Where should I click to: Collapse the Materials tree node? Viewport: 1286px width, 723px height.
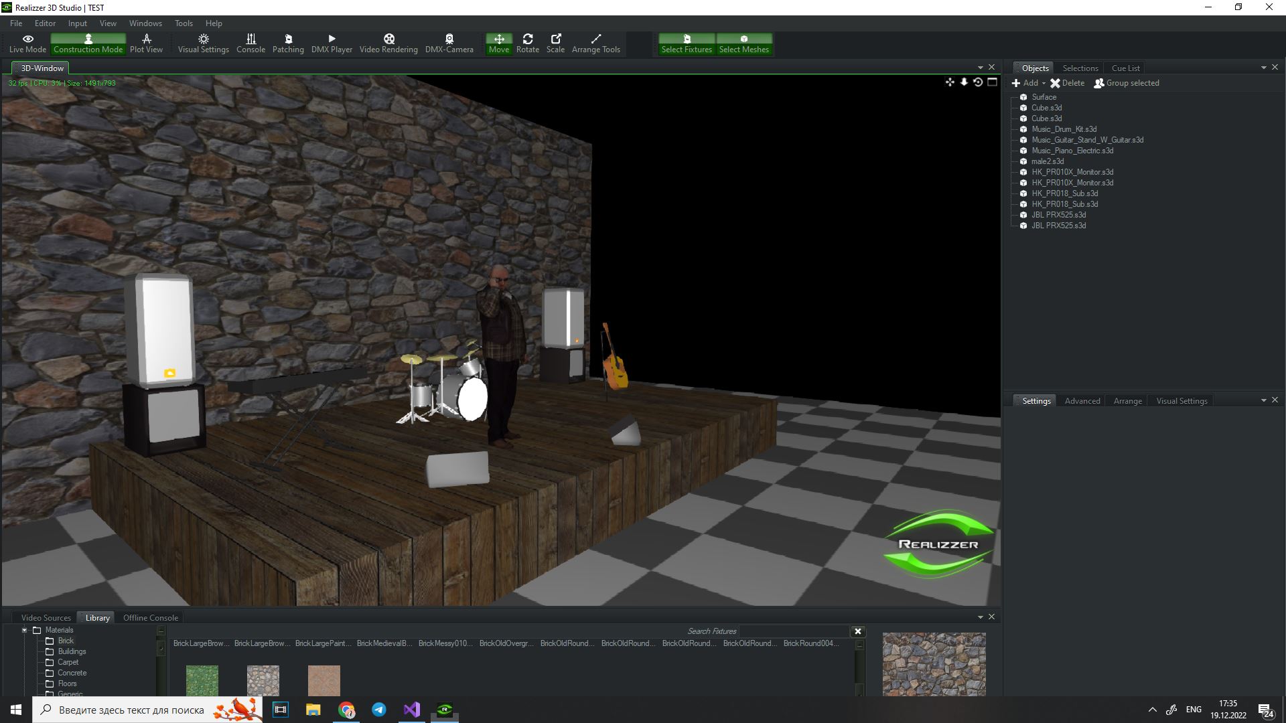pyautogui.click(x=25, y=630)
